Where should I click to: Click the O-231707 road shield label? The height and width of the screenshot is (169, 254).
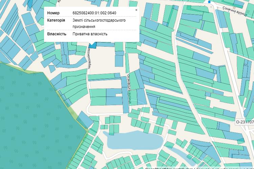click(x=245, y=122)
